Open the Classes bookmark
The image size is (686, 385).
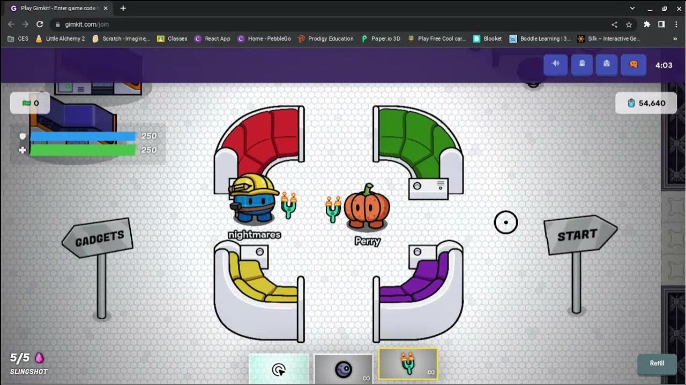click(x=172, y=38)
